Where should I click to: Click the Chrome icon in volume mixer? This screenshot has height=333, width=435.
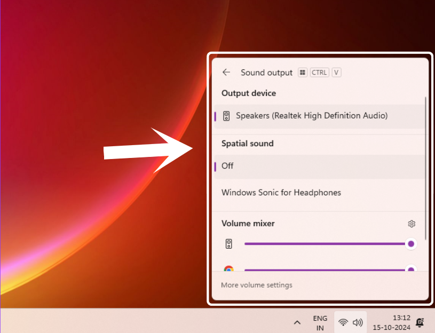(228, 269)
